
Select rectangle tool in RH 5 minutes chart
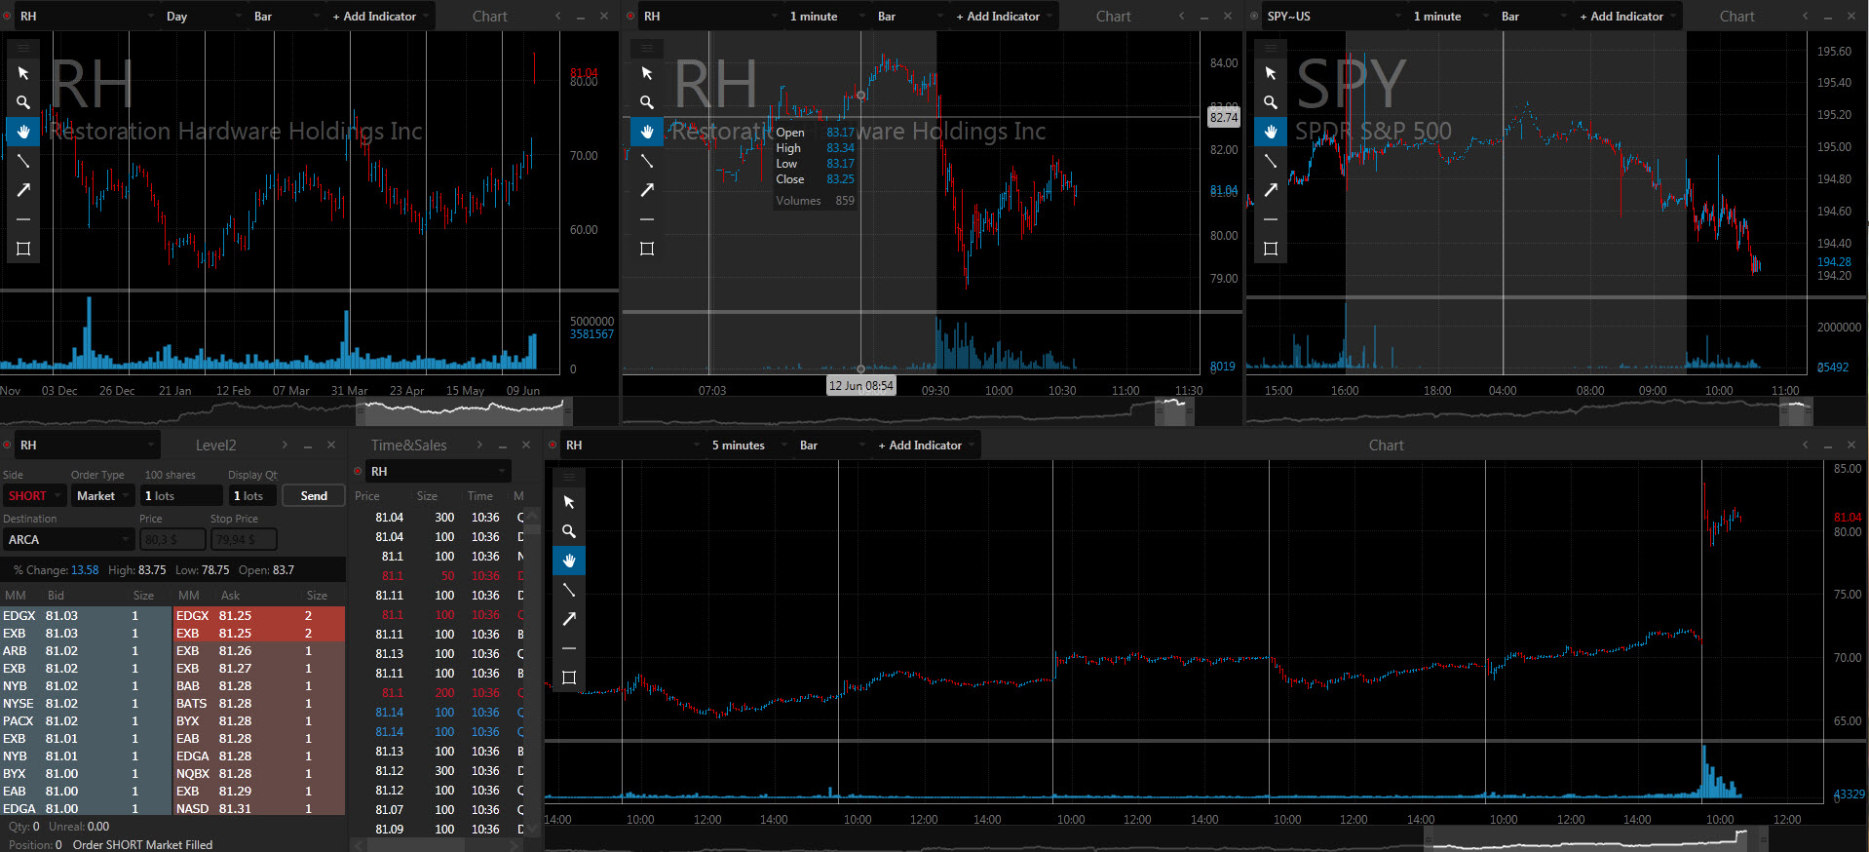[569, 678]
